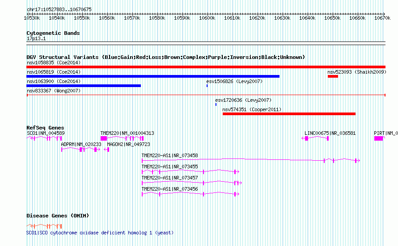Click the 10670k ruler position
398x246 pixels.
pos(382,18)
